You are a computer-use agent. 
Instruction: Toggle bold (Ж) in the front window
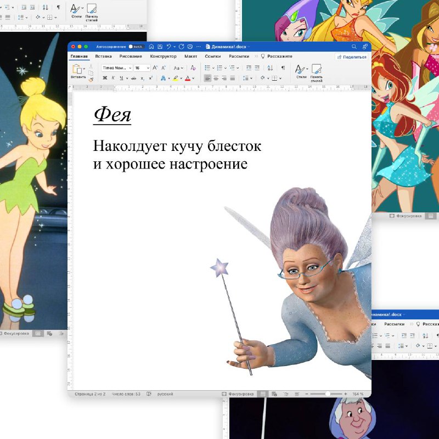coord(105,78)
